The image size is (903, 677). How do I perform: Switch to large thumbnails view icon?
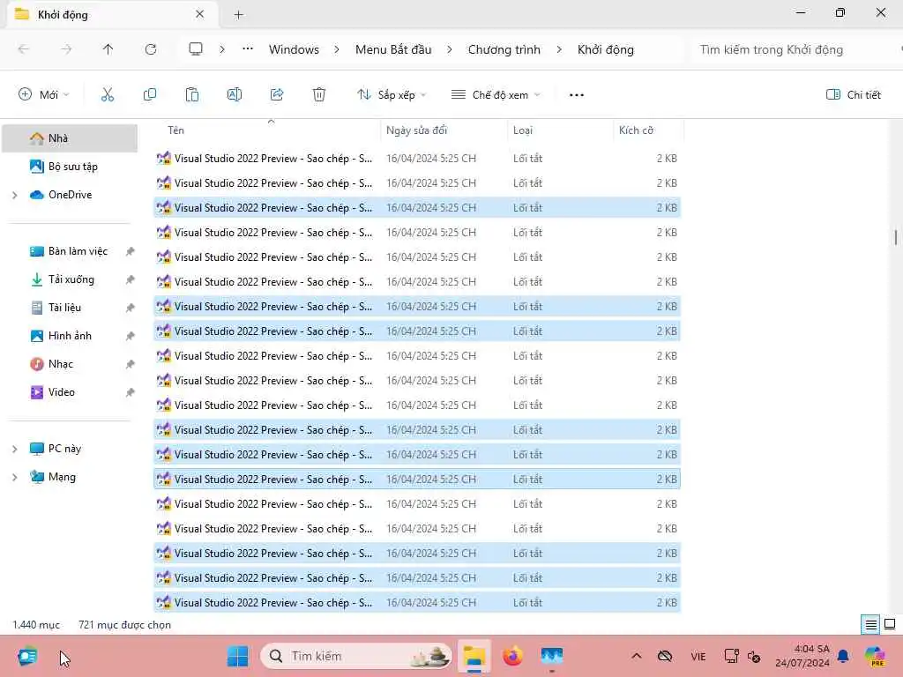[890, 625]
